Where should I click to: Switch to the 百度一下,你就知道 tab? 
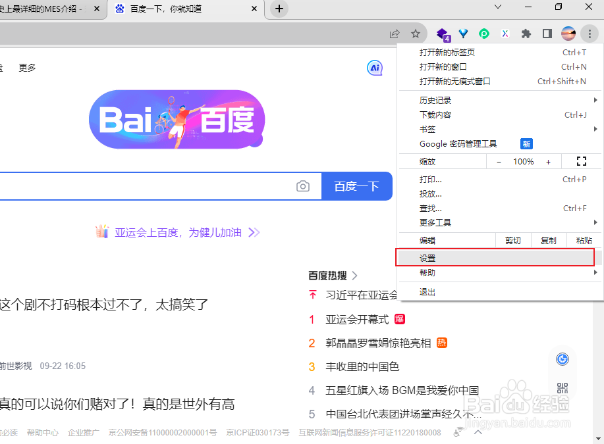187,9
